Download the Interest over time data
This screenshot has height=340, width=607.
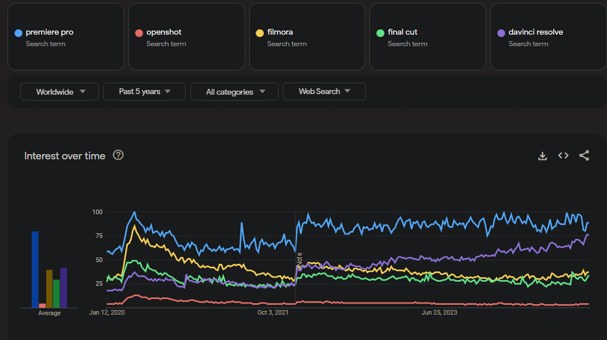click(542, 156)
